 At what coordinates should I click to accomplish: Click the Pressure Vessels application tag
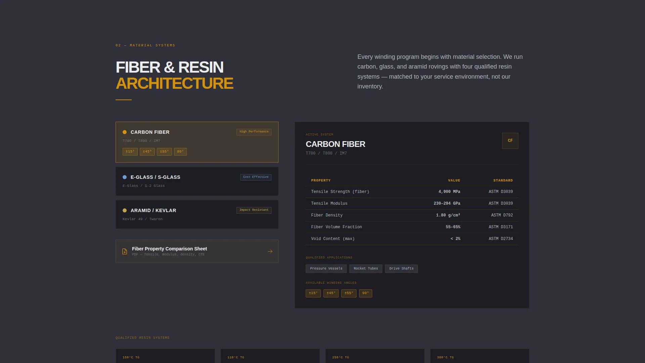[x=326, y=269]
